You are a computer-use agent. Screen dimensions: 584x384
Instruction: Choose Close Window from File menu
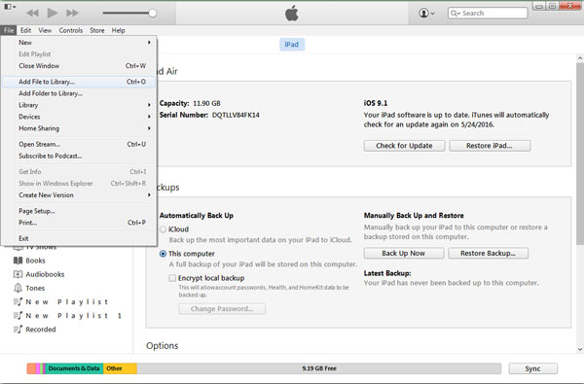pyautogui.click(x=79, y=66)
